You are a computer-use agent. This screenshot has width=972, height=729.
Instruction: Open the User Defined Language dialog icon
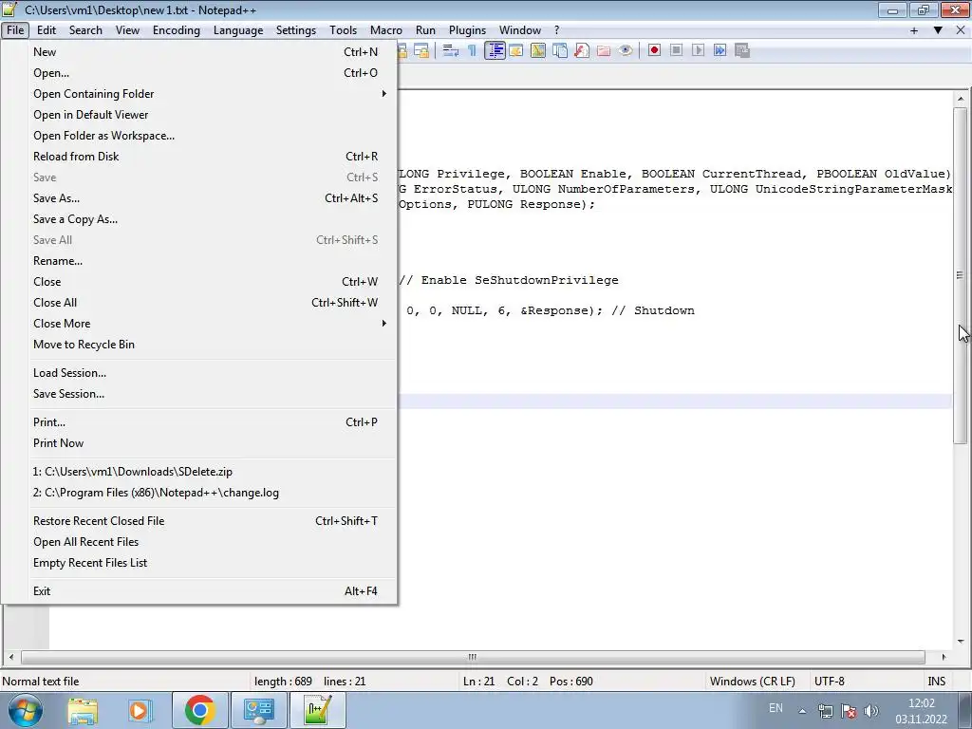[516, 51]
